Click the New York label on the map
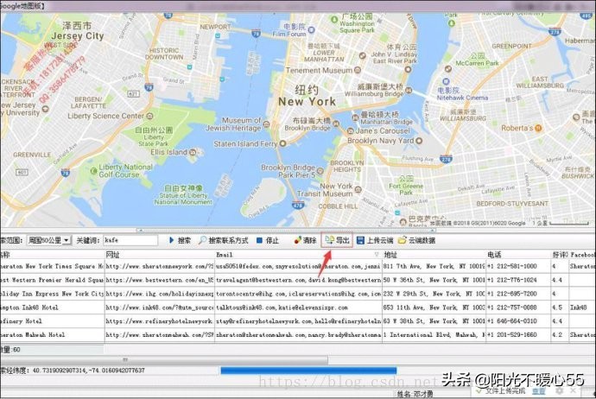Image resolution: width=596 pixels, height=399 pixels. click(x=308, y=101)
